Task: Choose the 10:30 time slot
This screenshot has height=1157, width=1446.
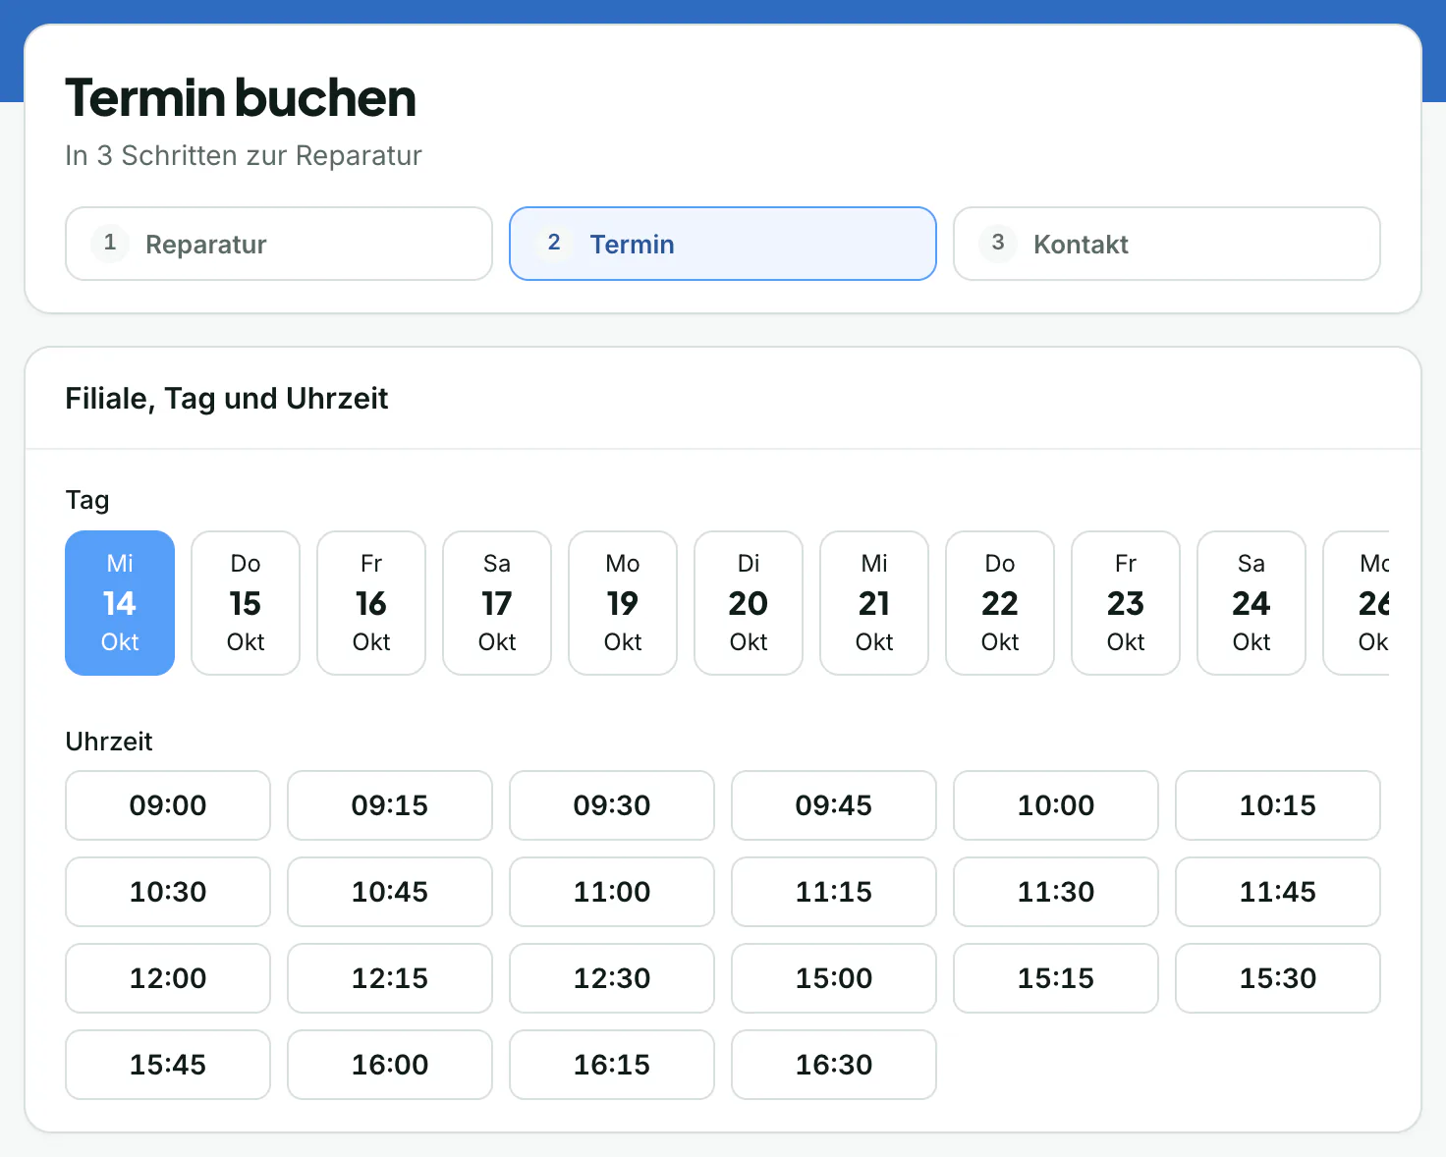Action: (168, 892)
